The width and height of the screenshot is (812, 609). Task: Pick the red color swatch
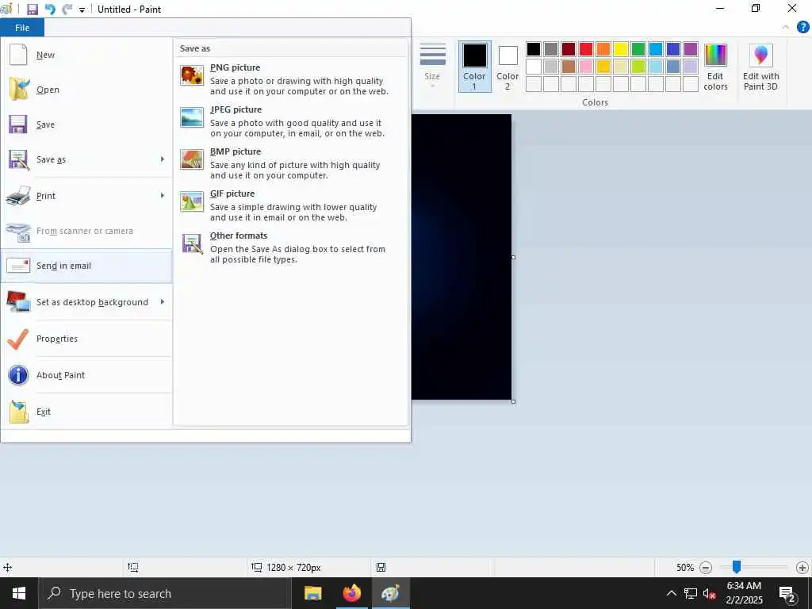pos(586,49)
